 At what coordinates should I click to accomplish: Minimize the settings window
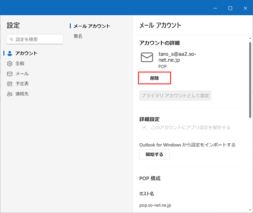(x=215, y=8)
